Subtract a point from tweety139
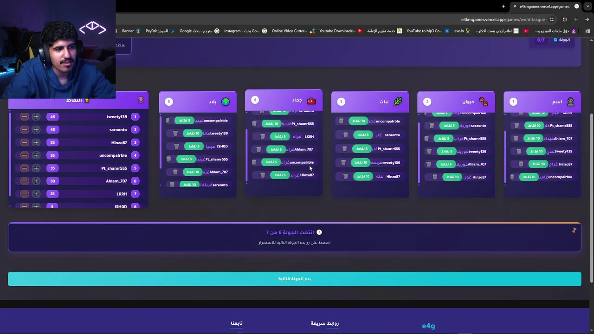 (x=24, y=117)
